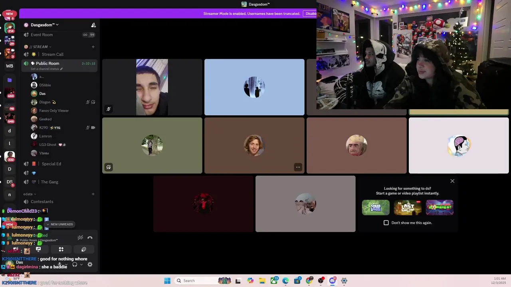The image size is (511, 287).
Task: Open more options on long-haired avatar tile
Action: pyautogui.click(x=298, y=167)
